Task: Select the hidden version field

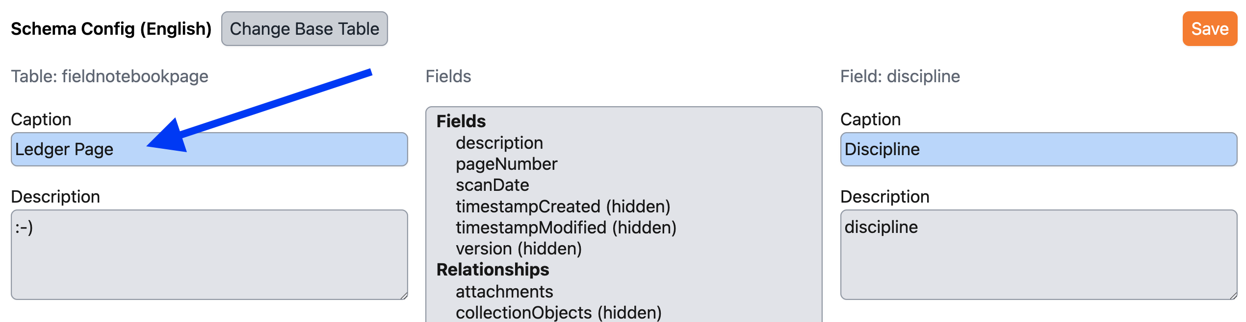Action: pos(519,249)
